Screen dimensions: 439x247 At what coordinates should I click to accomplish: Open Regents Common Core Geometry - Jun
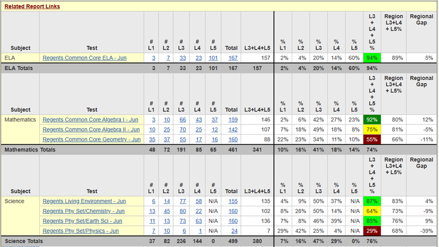point(91,139)
